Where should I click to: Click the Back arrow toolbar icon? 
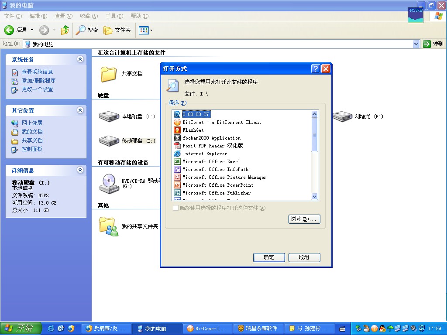pos(9,30)
